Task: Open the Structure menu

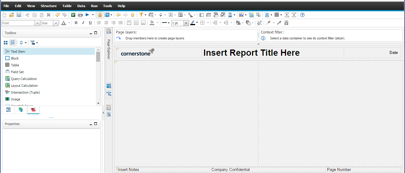Action: point(49,6)
